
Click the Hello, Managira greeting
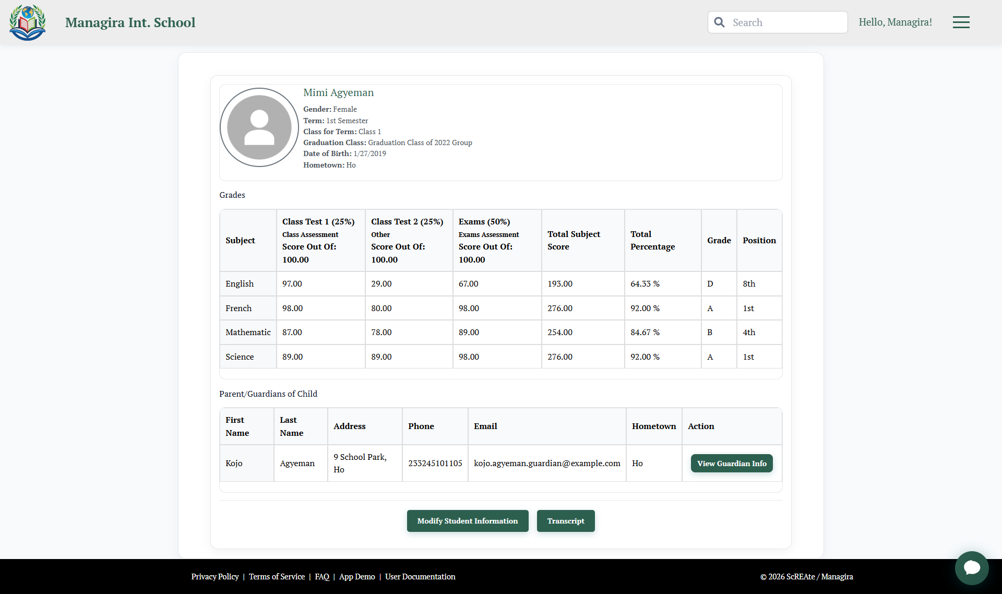(896, 22)
